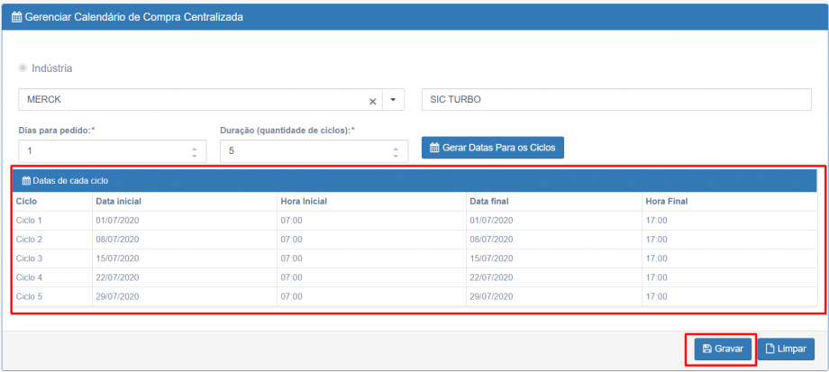Decrease cycle duration with down arrow
Screen dimensions: 829x372
[396, 156]
